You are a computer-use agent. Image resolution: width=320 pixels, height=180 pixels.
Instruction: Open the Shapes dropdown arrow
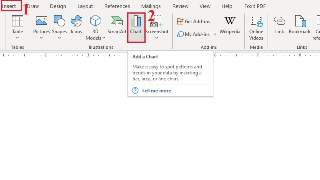point(59,38)
